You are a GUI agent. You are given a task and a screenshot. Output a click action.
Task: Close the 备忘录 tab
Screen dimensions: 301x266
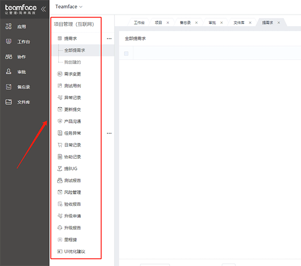tap(196, 23)
